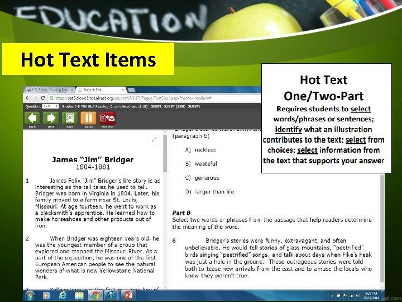
Task: Select answer D) larger than life
Action: point(209,192)
